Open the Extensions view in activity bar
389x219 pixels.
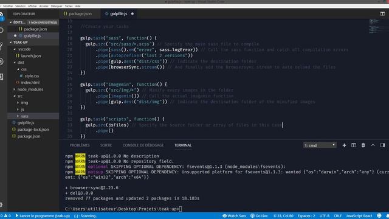1,77
